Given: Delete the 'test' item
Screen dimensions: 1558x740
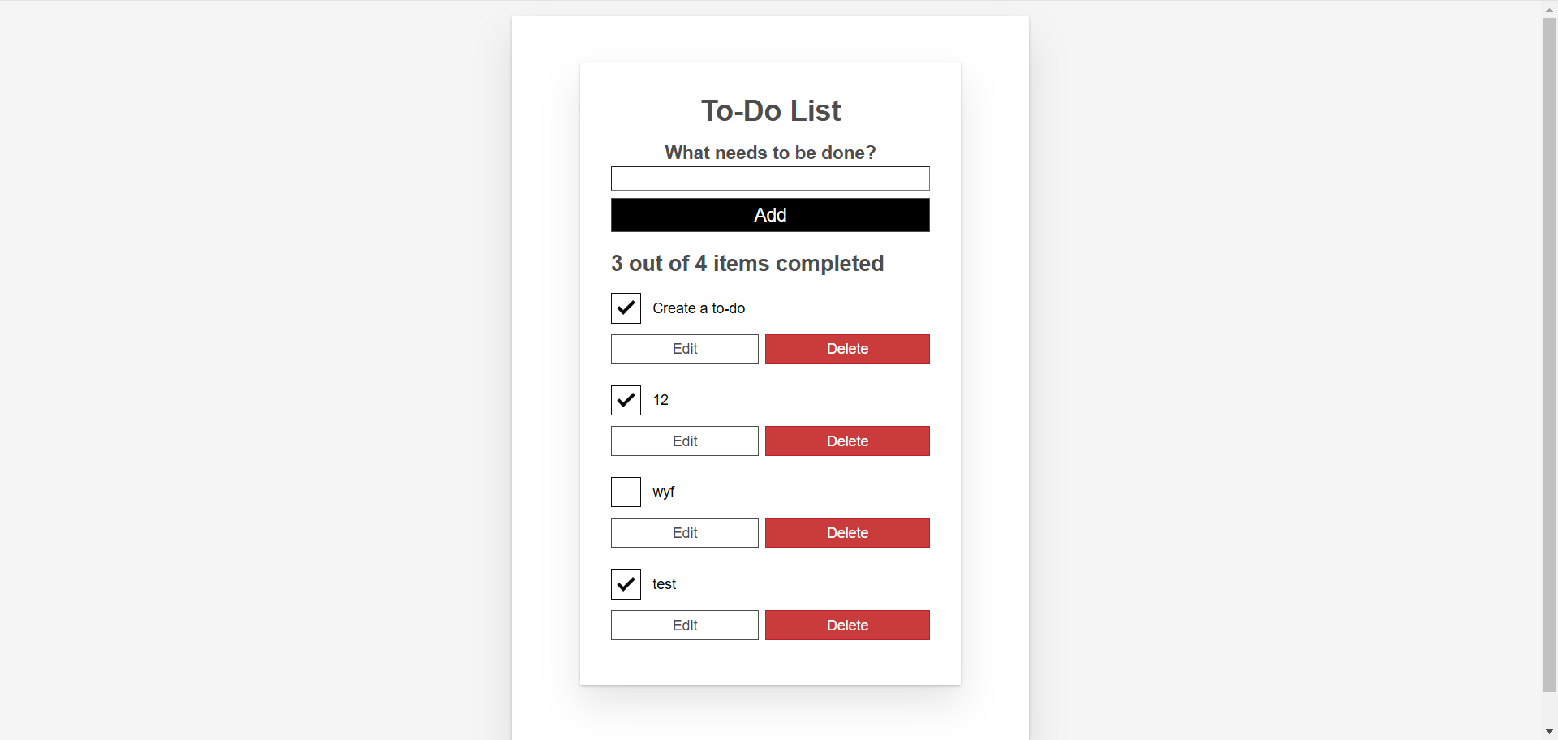Looking at the screenshot, I should click(847, 626).
